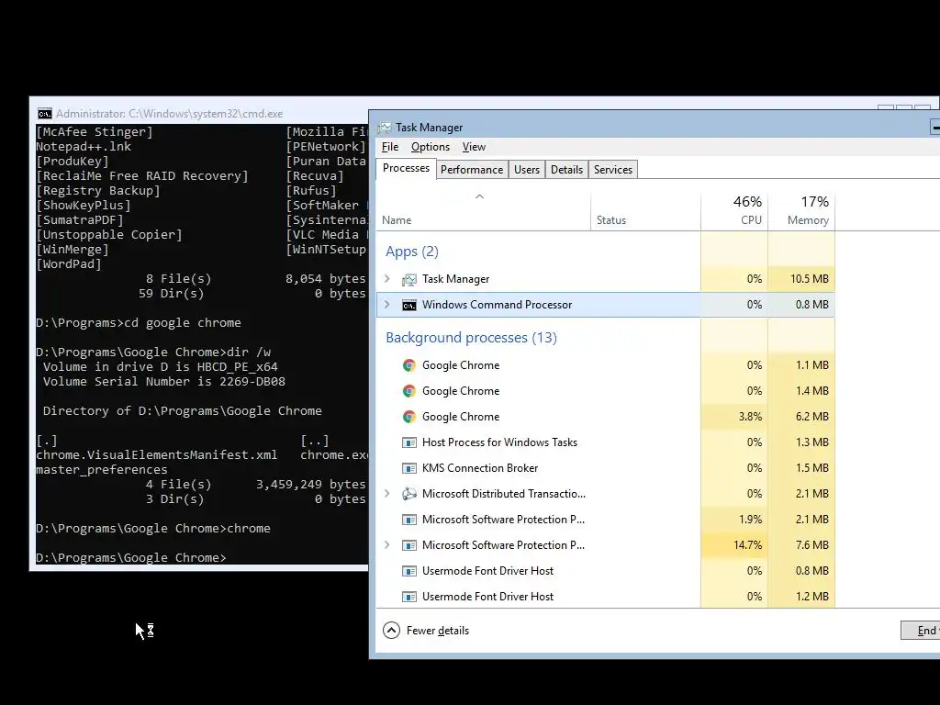The width and height of the screenshot is (940, 705).
Task: Click the Software Protection icon at 1.9% CPU
Action: [408, 520]
